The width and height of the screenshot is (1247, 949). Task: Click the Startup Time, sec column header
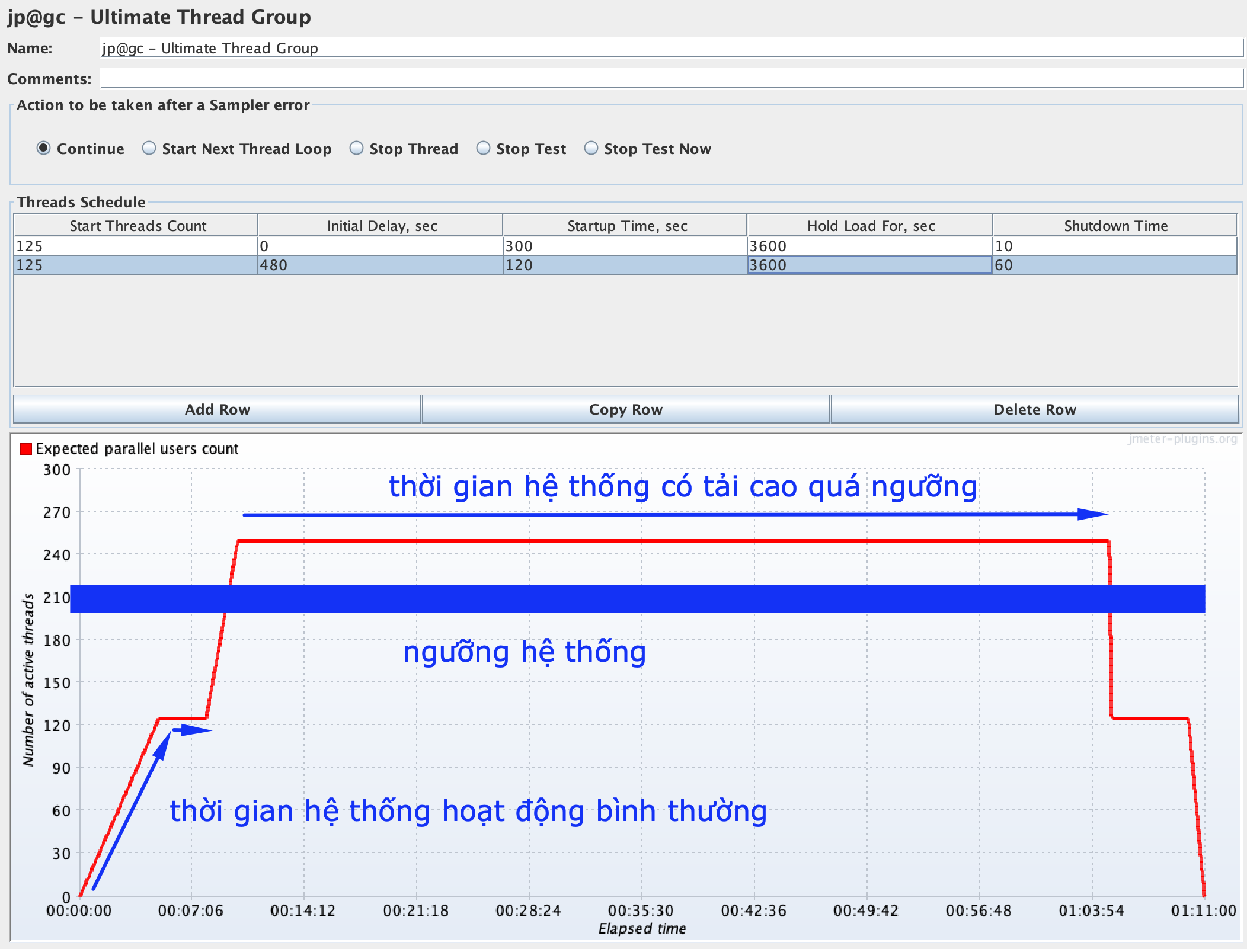626,226
